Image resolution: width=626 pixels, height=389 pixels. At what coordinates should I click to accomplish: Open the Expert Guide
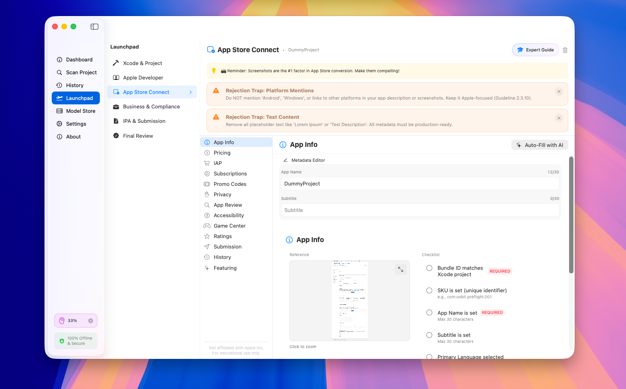tap(535, 50)
